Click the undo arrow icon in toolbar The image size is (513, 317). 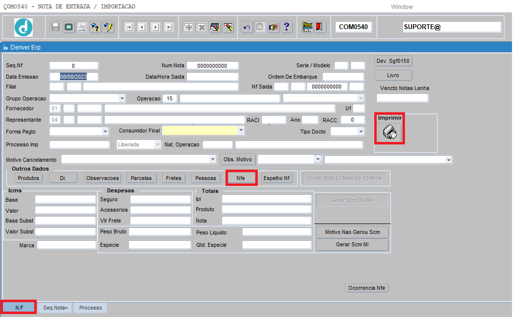[247, 27]
